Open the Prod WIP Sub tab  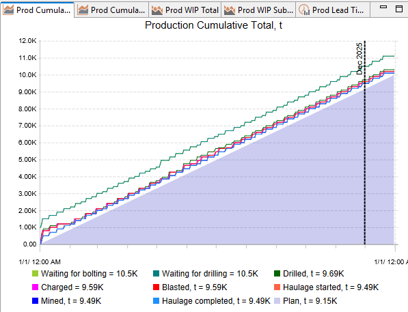click(258, 10)
